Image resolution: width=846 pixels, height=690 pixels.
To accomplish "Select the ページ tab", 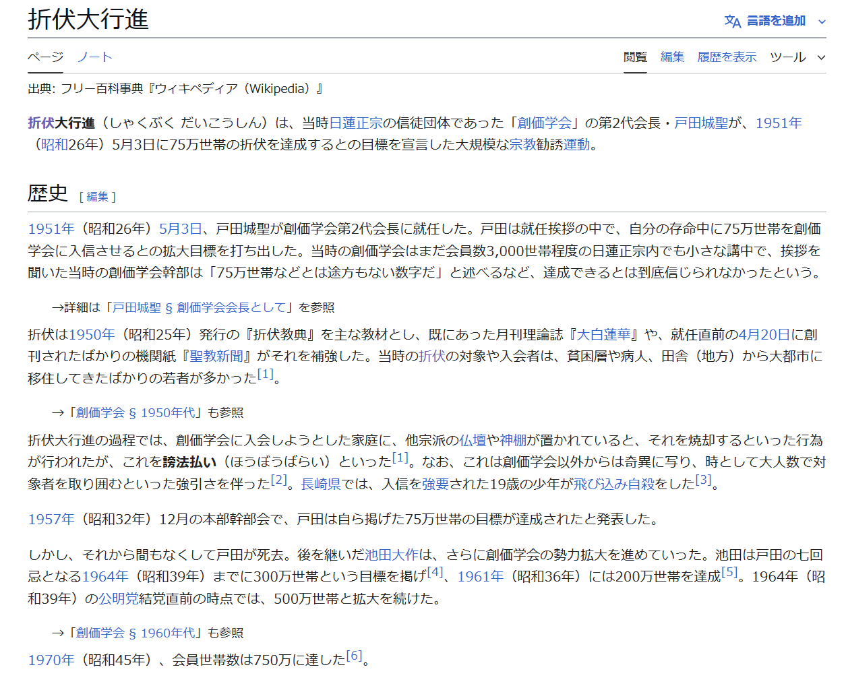I will pos(45,57).
